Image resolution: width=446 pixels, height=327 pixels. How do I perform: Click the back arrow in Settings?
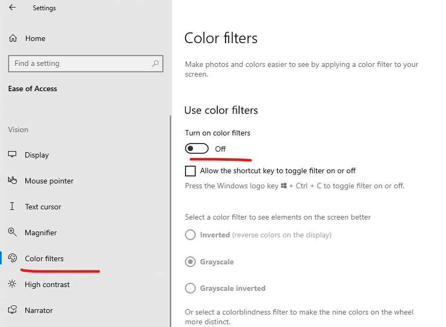(x=11, y=8)
